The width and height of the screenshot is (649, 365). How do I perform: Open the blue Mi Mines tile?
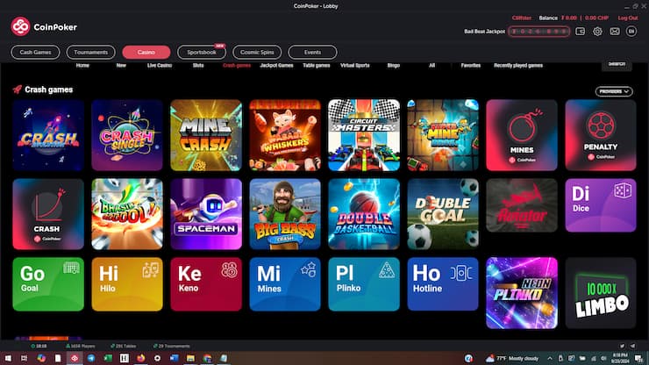(x=285, y=284)
